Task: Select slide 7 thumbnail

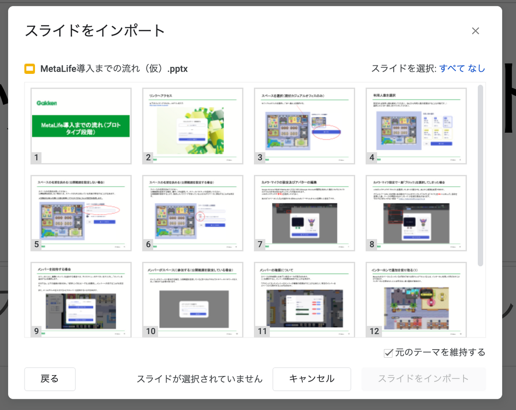Action: pos(305,213)
